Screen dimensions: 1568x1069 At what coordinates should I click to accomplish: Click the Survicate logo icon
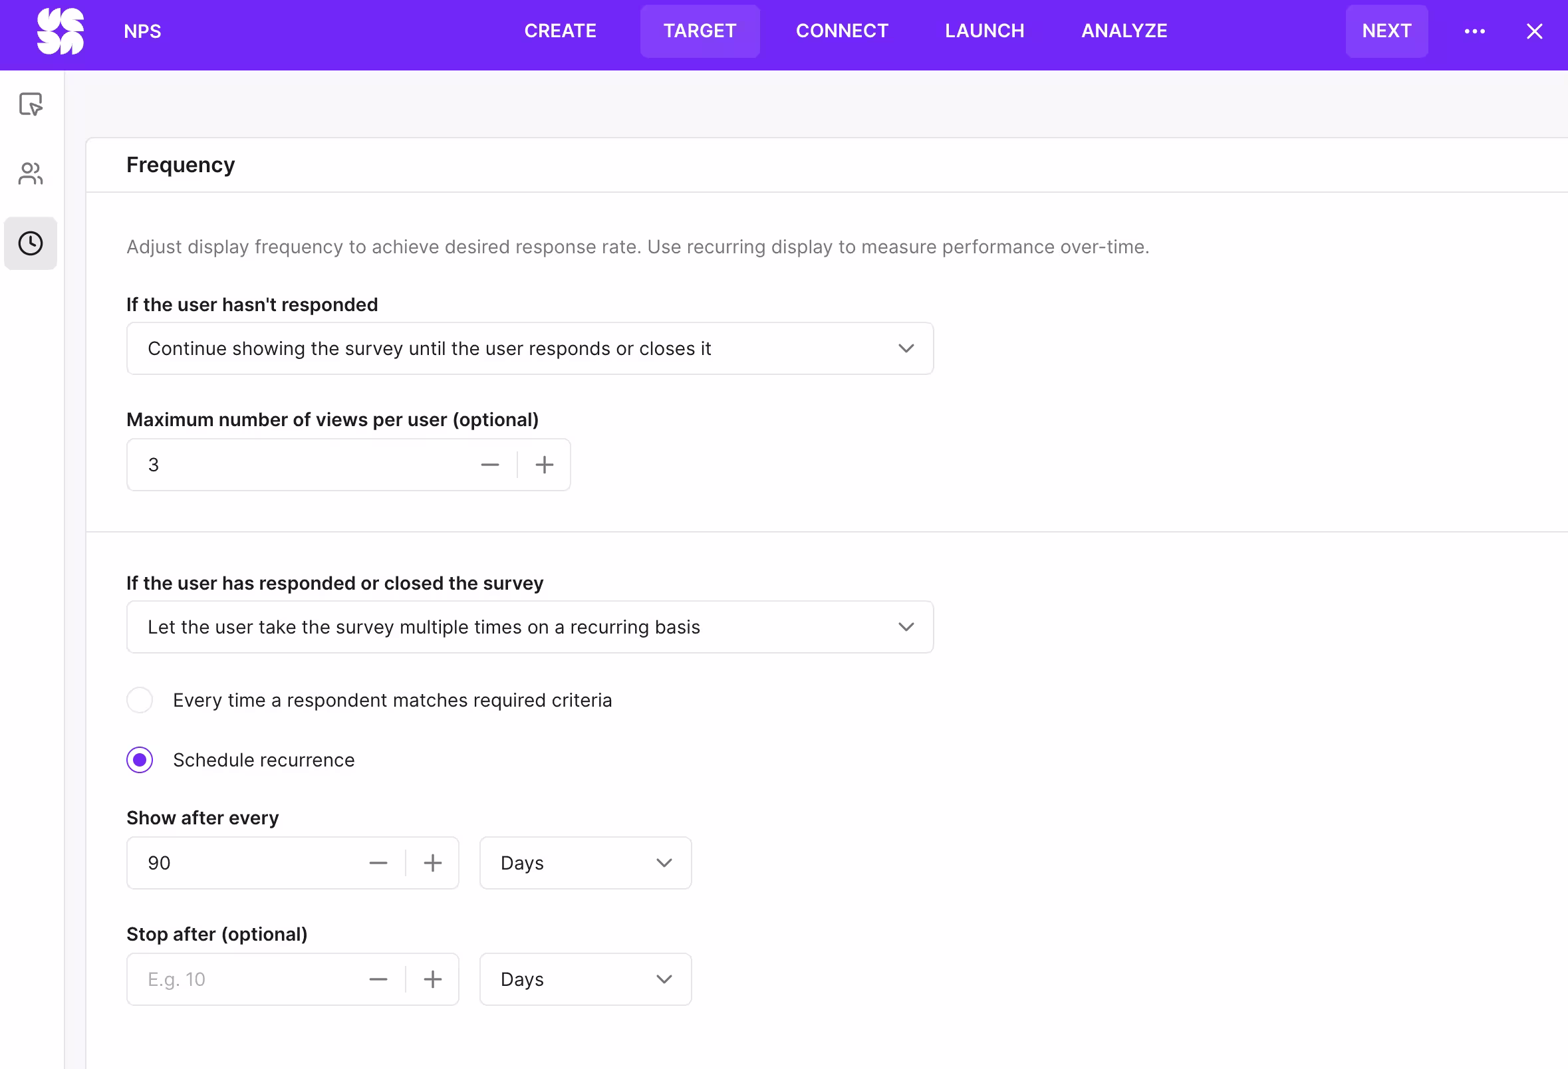pos(60,31)
